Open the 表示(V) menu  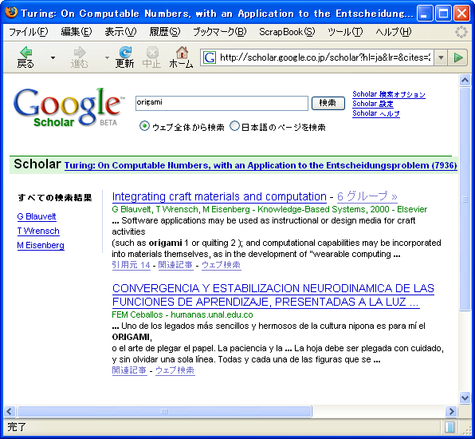[x=120, y=32]
